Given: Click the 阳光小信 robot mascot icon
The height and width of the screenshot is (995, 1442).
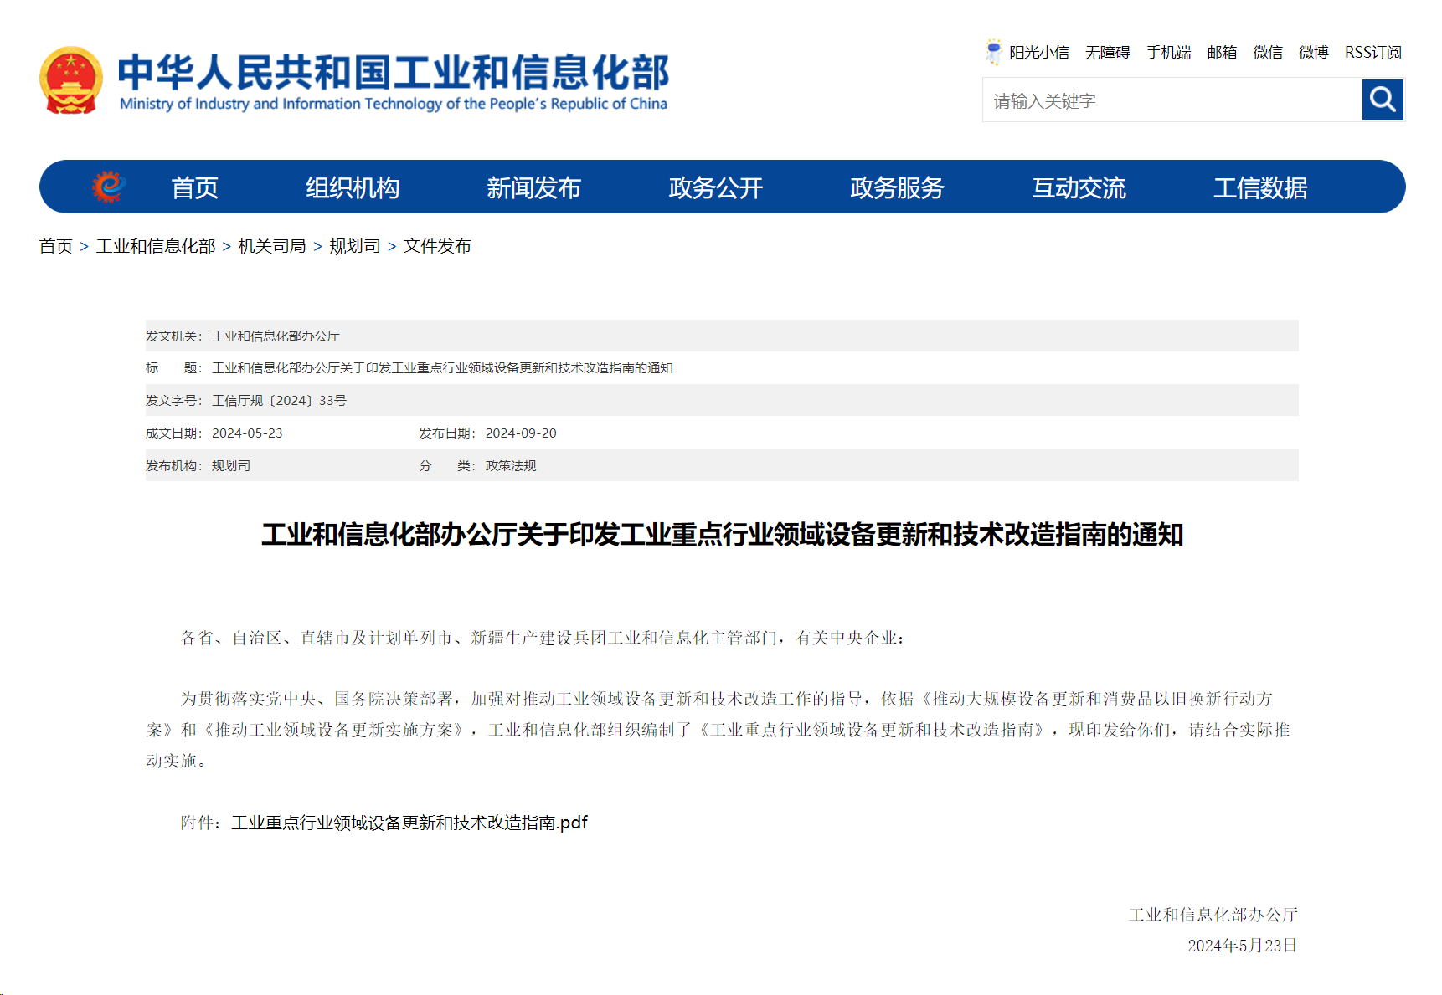Looking at the screenshot, I should 993,52.
